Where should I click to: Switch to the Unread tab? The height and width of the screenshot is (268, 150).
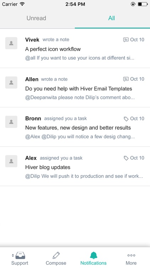(x=36, y=18)
